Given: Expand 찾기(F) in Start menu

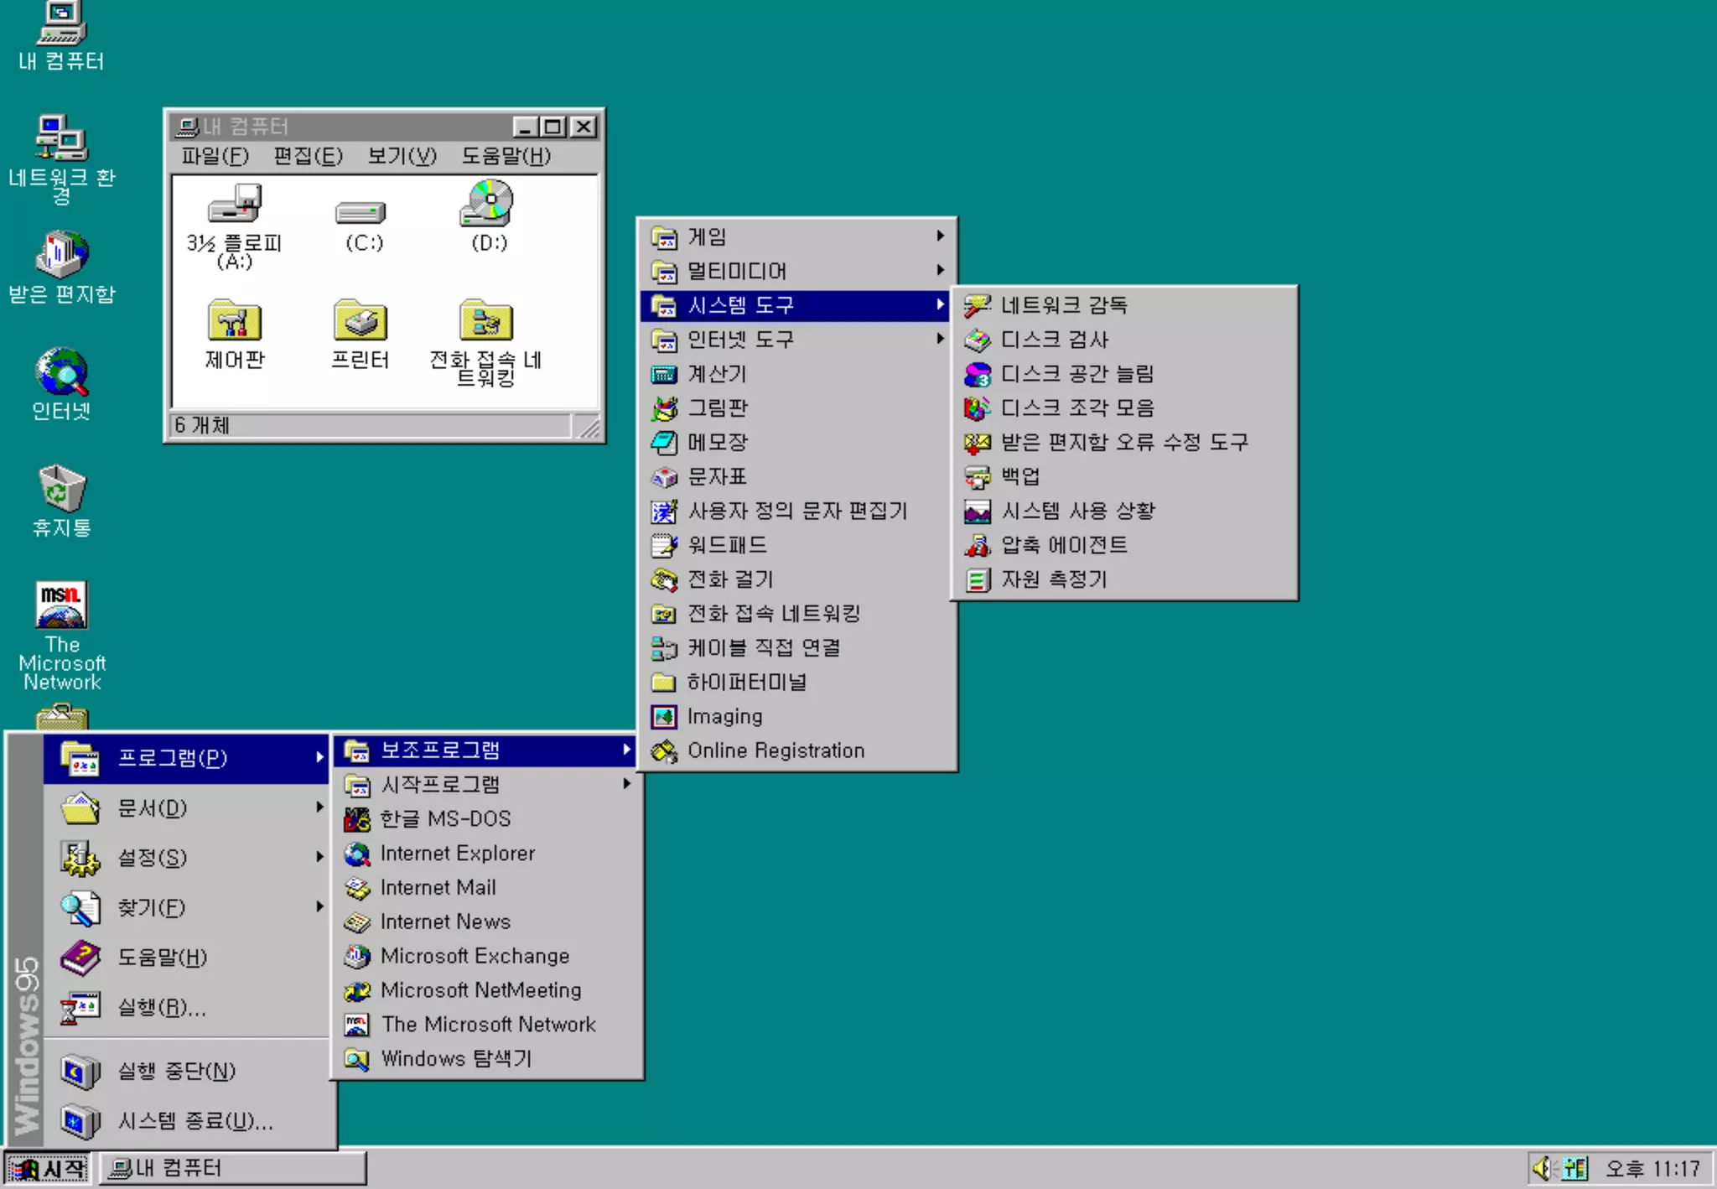Looking at the screenshot, I should pos(186,907).
